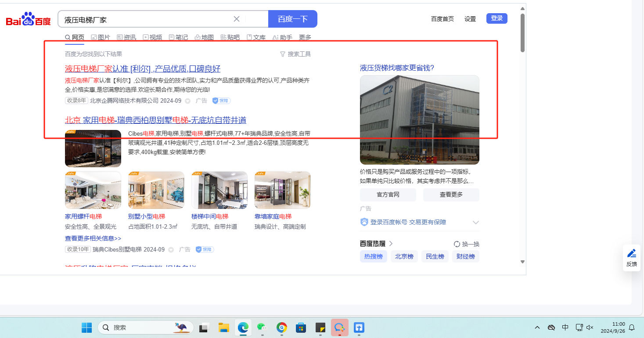Click the 保障 badge on the Cibes result
Image resolution: width=644 pixels, height=338 pixels.
(205, 249)
